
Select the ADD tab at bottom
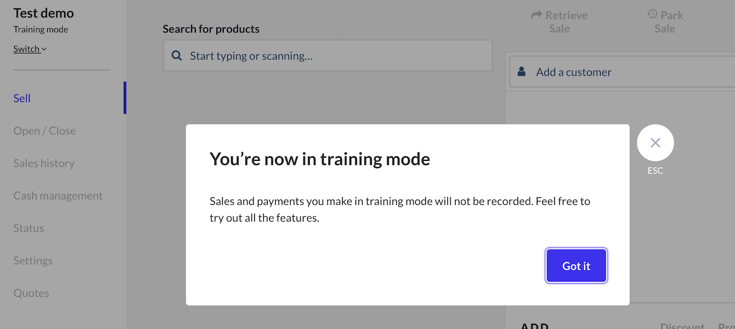(533, 325)
